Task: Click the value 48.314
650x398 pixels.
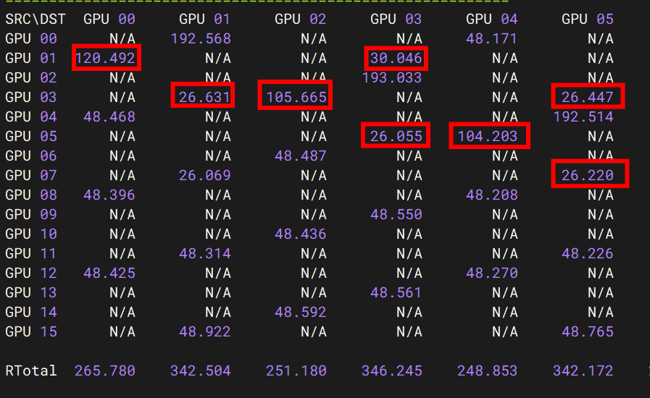Action: (205, 253)
